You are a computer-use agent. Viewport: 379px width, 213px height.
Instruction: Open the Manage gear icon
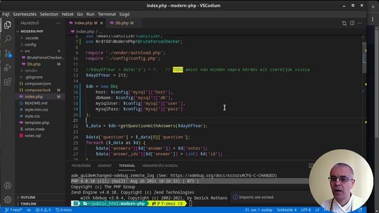point(8,200)
